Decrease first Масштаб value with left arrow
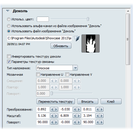 click(x=52, y=116)
